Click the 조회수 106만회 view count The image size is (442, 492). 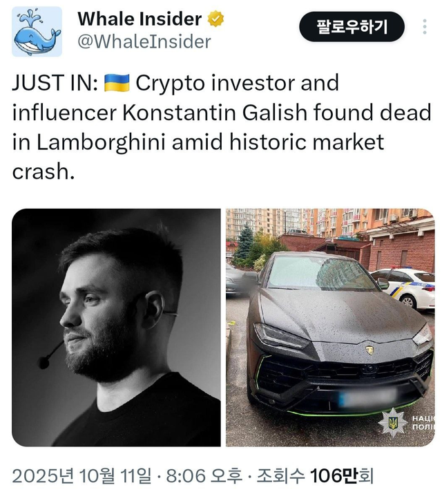pos(315,476)
